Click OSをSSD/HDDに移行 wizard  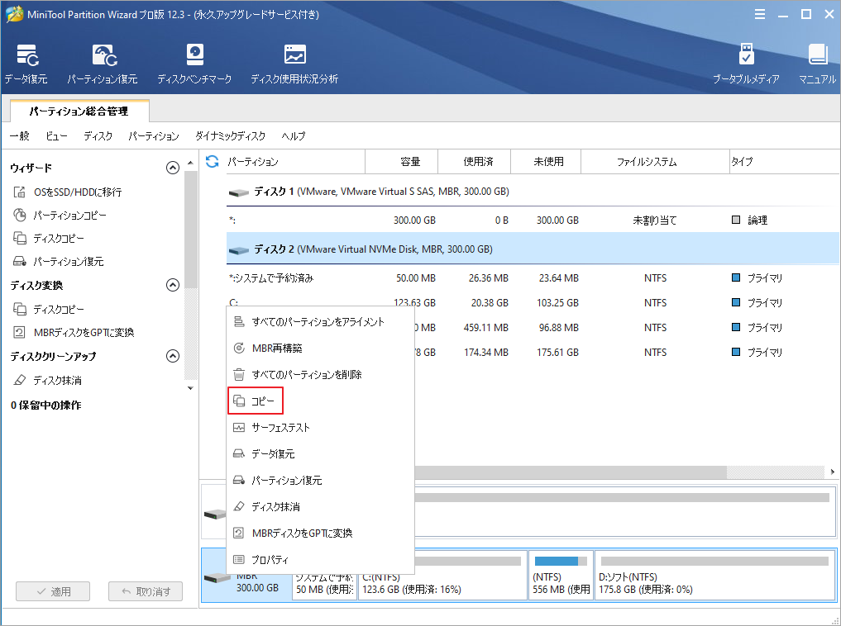click(x=68, y=192)
